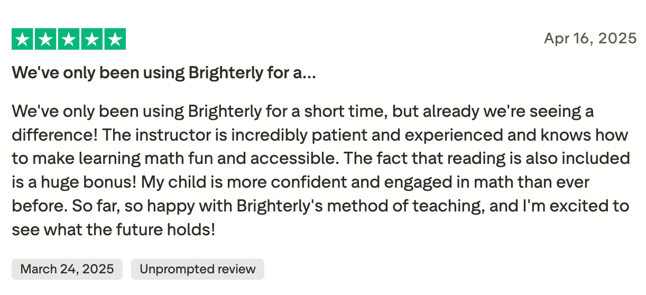The height and width of the screenshot is (295, 646).
Task: Click the Unprompted review badge
Action: point(197,269)
